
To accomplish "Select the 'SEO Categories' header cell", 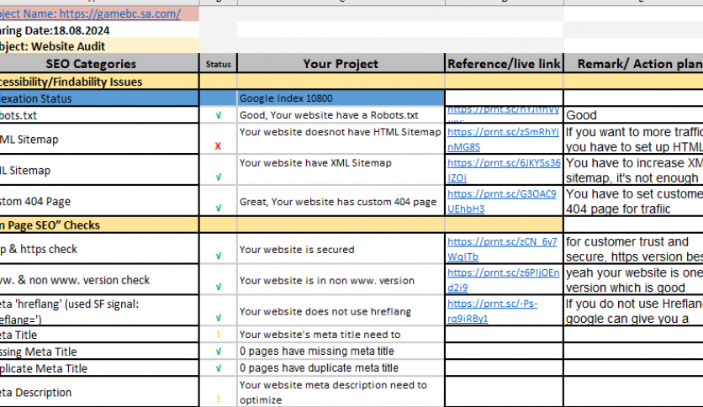I will point(91,64).
